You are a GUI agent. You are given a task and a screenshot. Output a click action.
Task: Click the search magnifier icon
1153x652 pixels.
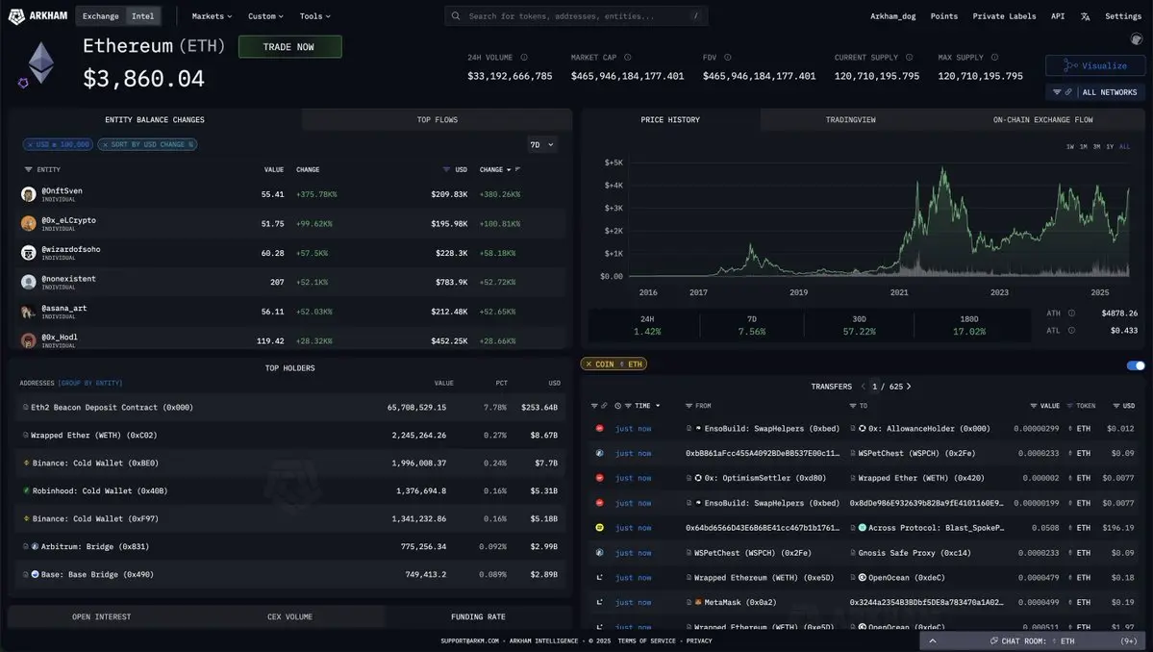456,15
